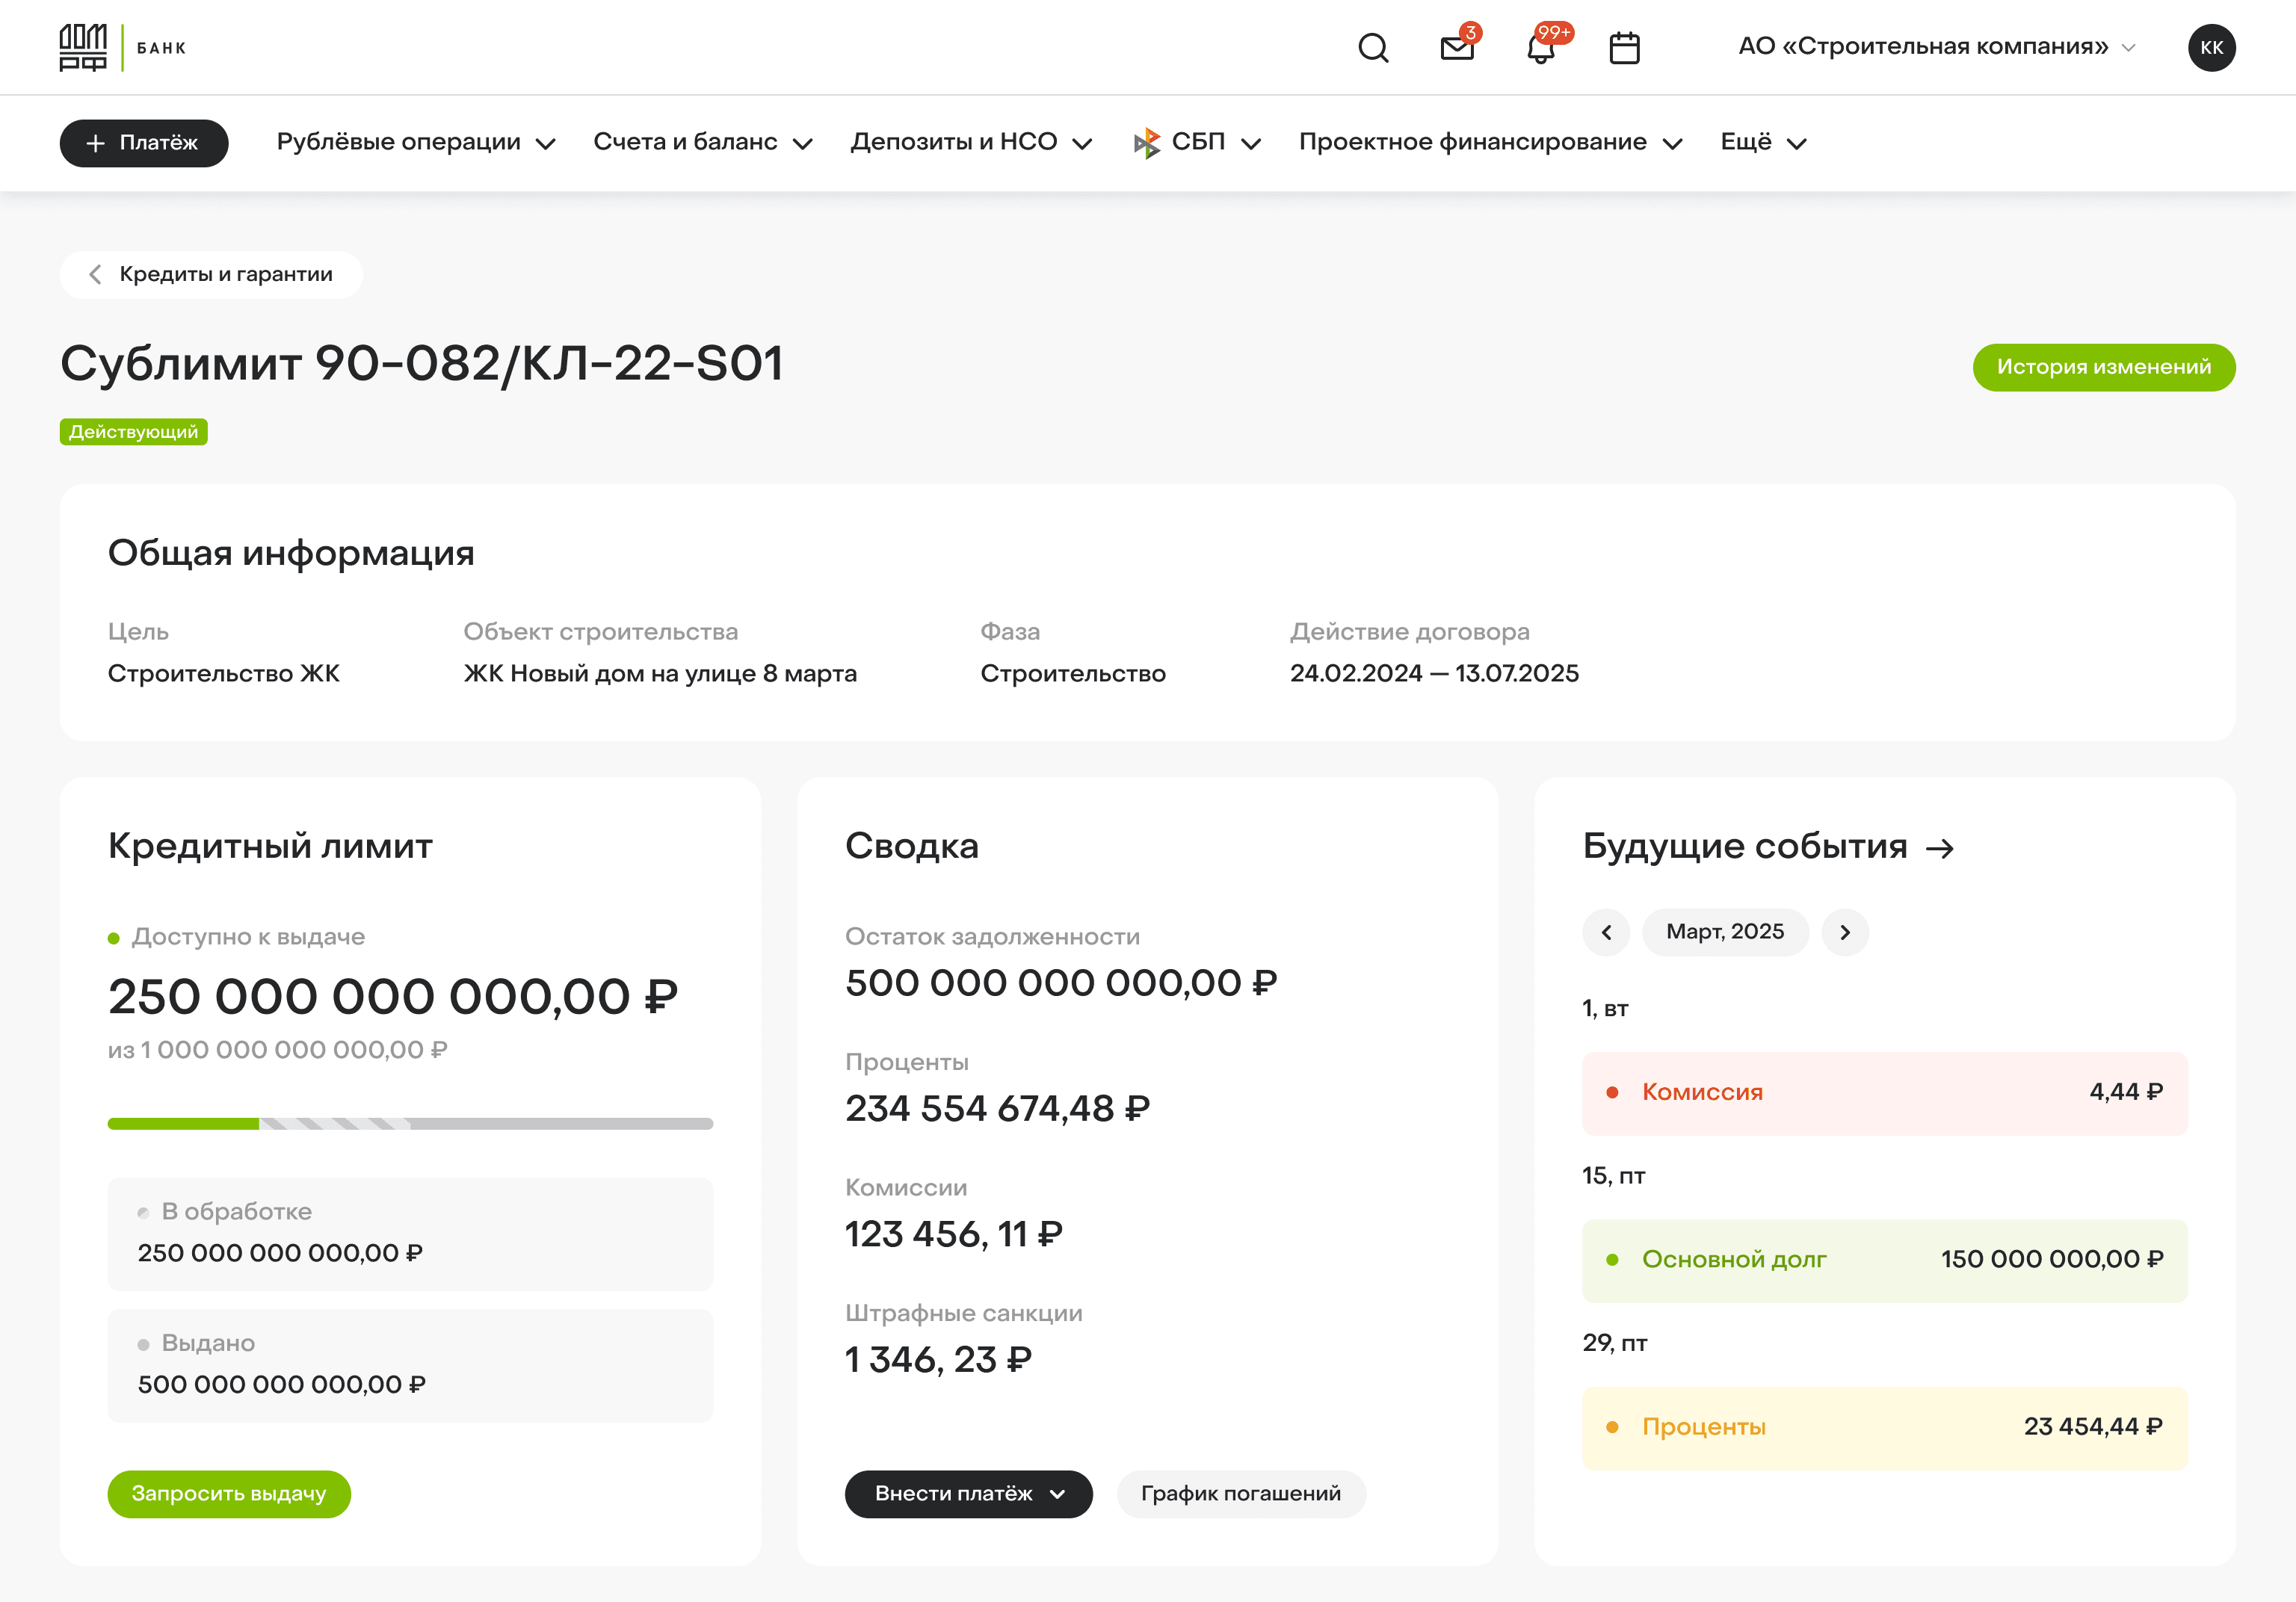Screen dimensions: 2296x1602
Task: Select the Основной долг event row
Action: 1884,1259
